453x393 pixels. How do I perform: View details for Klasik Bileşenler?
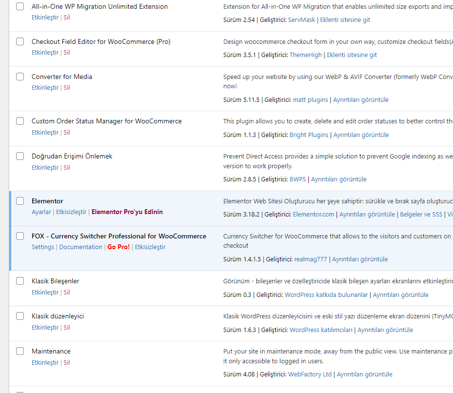click(400, 295)
